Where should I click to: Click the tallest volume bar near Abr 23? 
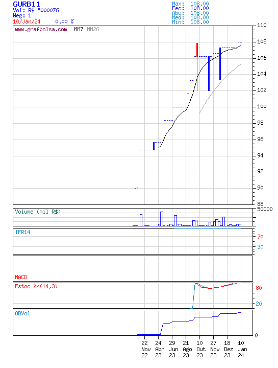(162, 219)
